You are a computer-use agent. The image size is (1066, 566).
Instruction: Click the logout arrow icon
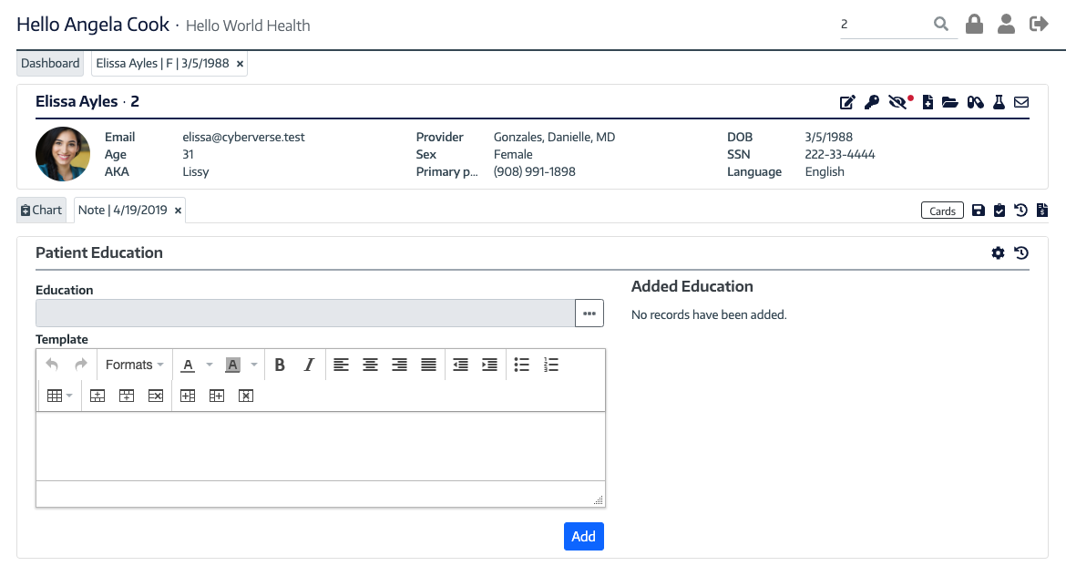1039,24
